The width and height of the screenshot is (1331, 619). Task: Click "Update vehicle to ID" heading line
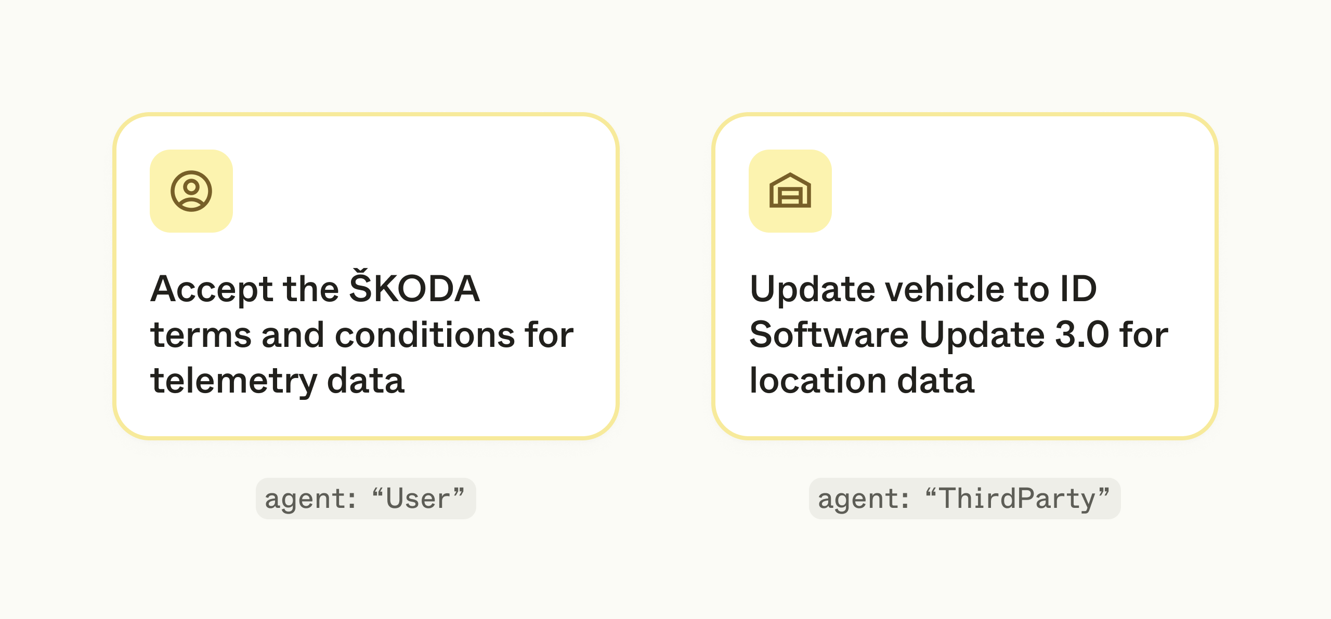[923, 288]
